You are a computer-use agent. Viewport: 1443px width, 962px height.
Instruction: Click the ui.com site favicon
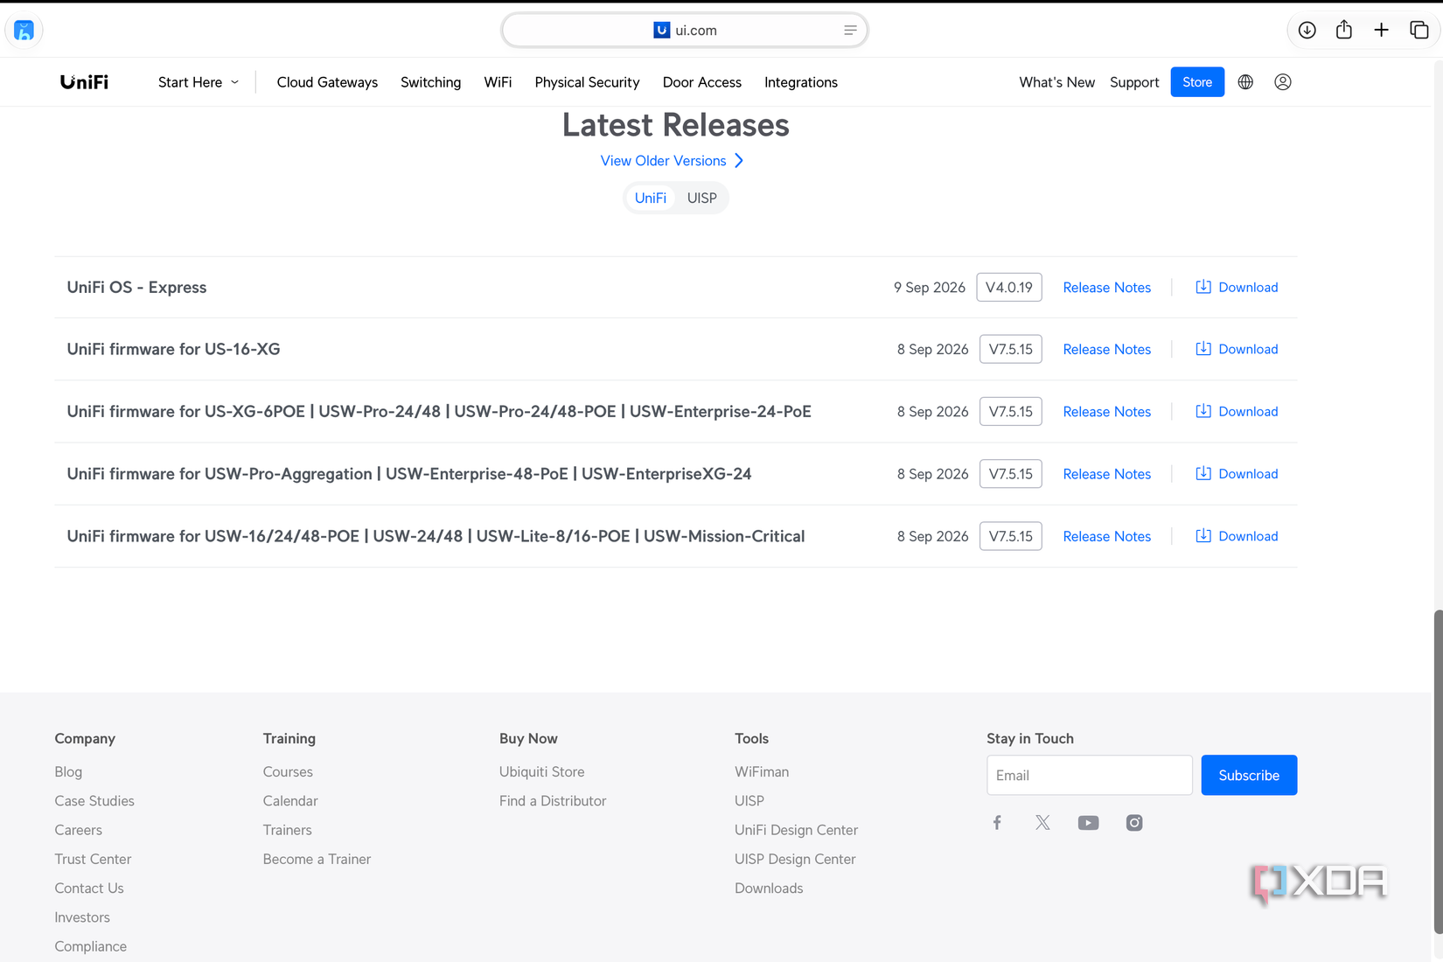(x=662, y=31)
